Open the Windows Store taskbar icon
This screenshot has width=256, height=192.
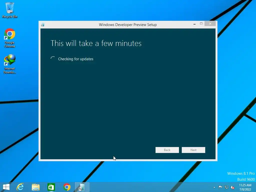coord(51,187)
